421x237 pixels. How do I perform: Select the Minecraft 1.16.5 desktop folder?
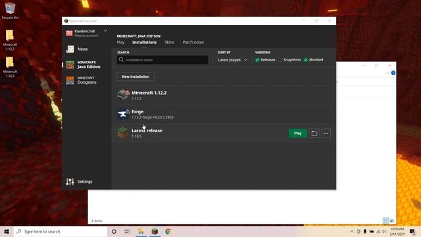click(x=10, y=67)
